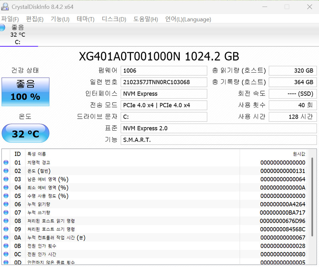Click raw value 000000000BA717
Screen dimensions: 319x267
[x=283, y=213]
